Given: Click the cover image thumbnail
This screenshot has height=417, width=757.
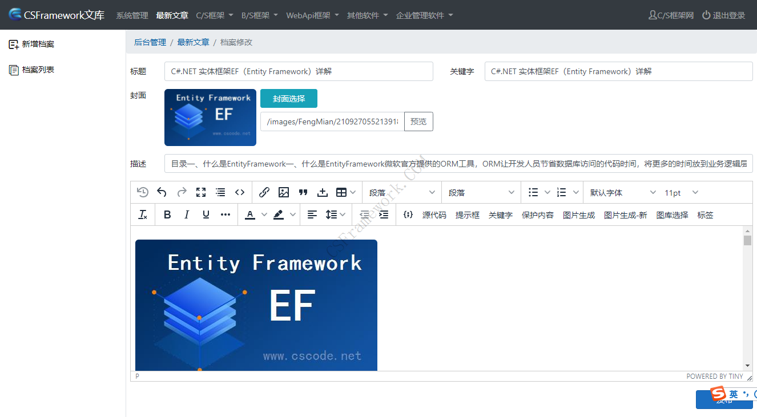Looking at the screenshot, I should point(210,118).
